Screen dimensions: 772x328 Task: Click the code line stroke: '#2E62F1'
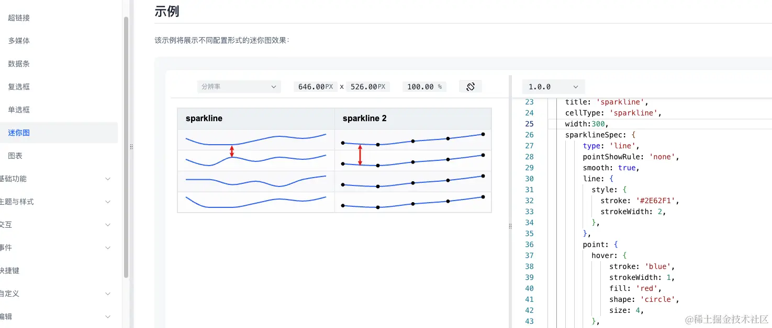coord(640,201)
